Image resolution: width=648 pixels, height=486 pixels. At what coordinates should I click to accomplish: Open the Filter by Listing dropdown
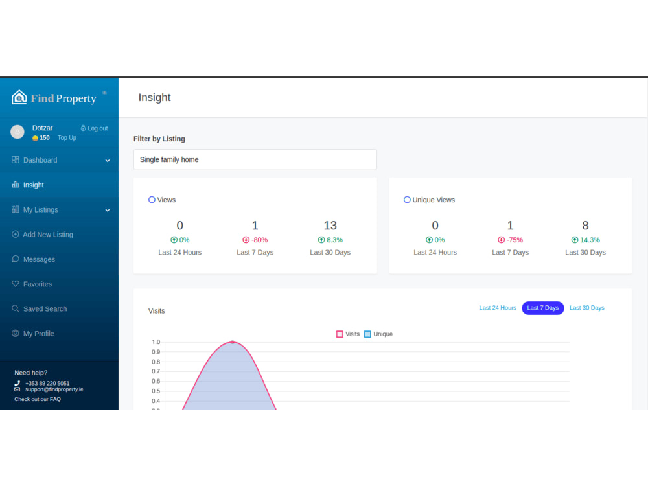pyautogui.click(x=255, y=159)
